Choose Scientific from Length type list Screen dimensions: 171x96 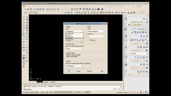74,40
